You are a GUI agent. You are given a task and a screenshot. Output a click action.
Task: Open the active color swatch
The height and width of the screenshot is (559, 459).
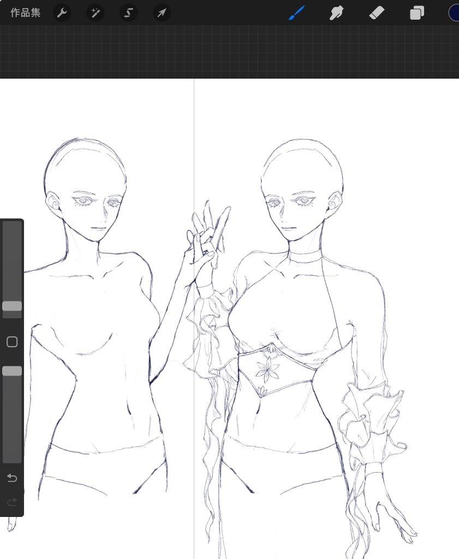tap(454, 13)
